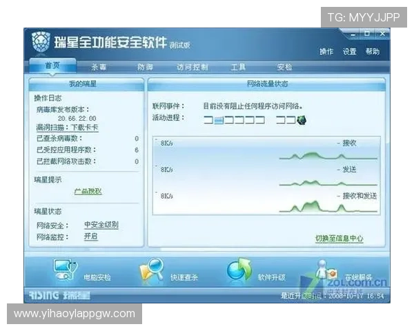Image resolution: width=414 pixels, height=331 pixels.
Task: Click the 开启 network monitoring link
Action: point(91,237)
